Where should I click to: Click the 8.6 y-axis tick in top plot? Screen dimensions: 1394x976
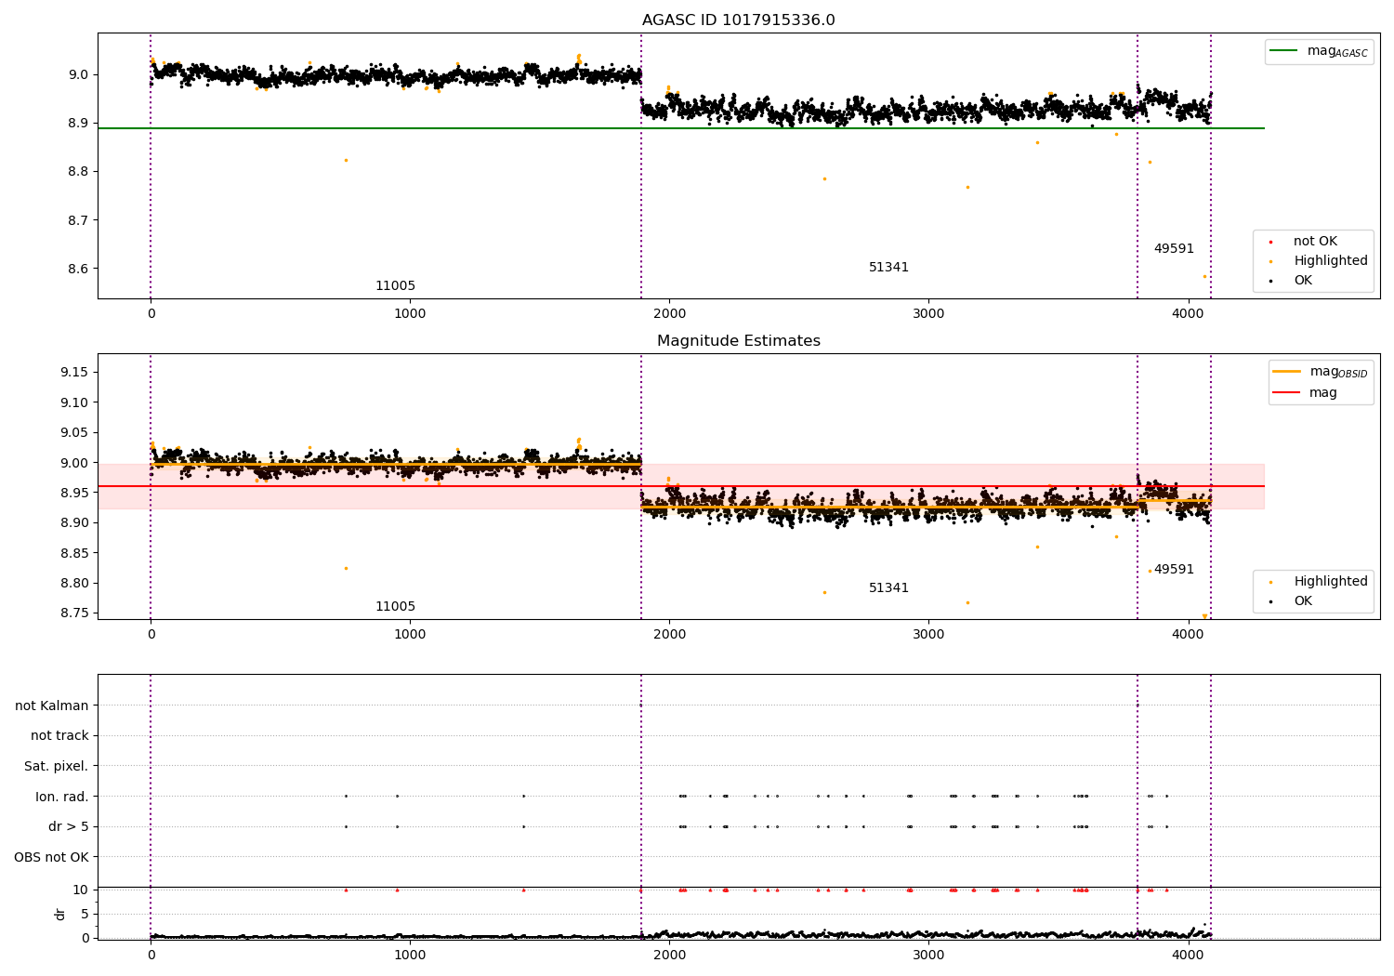pyautogui.click(x=78, y=269)
